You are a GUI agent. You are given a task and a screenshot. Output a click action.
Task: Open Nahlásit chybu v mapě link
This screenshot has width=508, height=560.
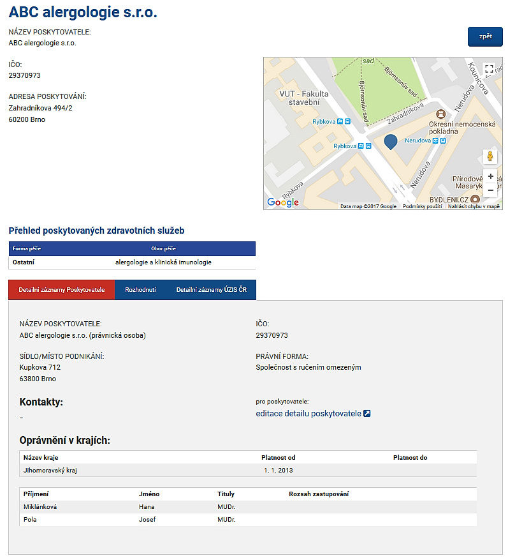click(x=474, y=206)
